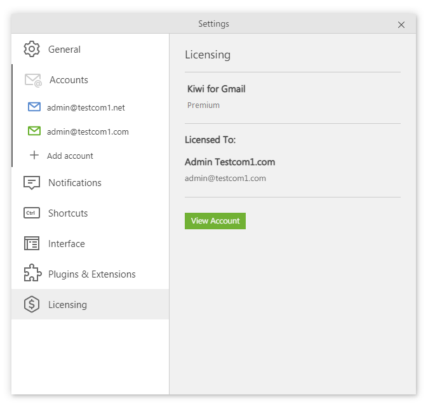This screenshot has width=428, height=409.
Task: Select the admin@testcom1.net account text
Action: [86, 108]
